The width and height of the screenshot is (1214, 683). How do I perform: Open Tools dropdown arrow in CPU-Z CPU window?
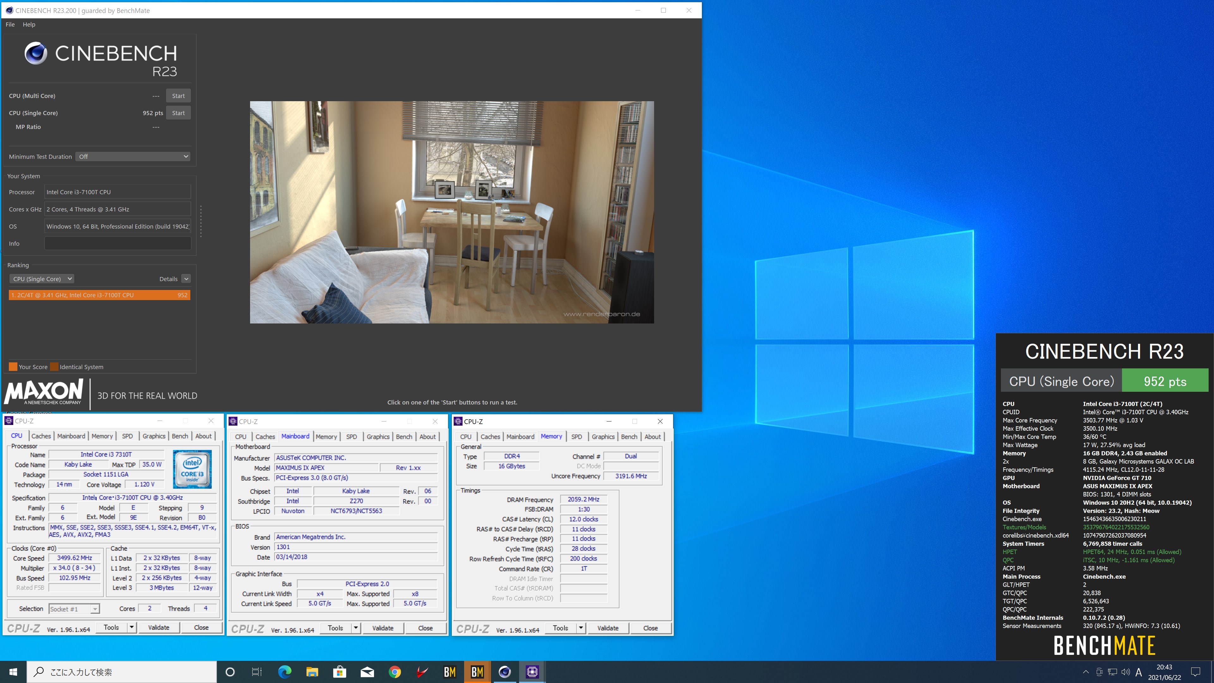pos(132,627)
